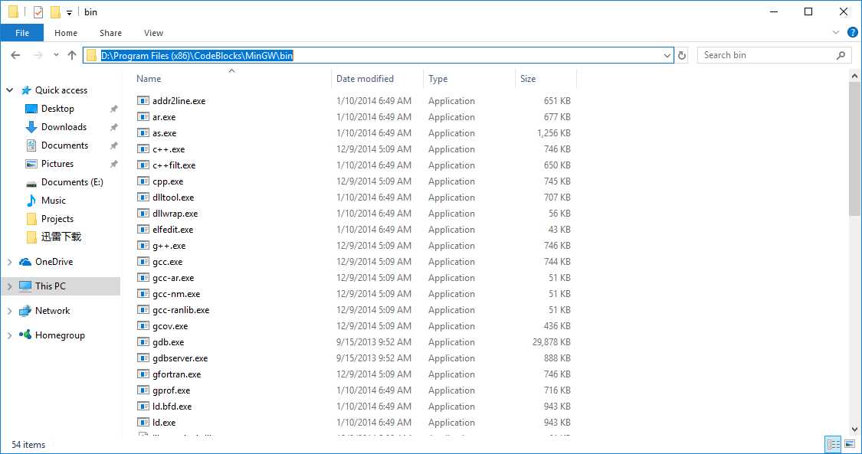The image size is (862, 454).
Task: Select the ld.exe file icon
Action: tap(143, 423)
